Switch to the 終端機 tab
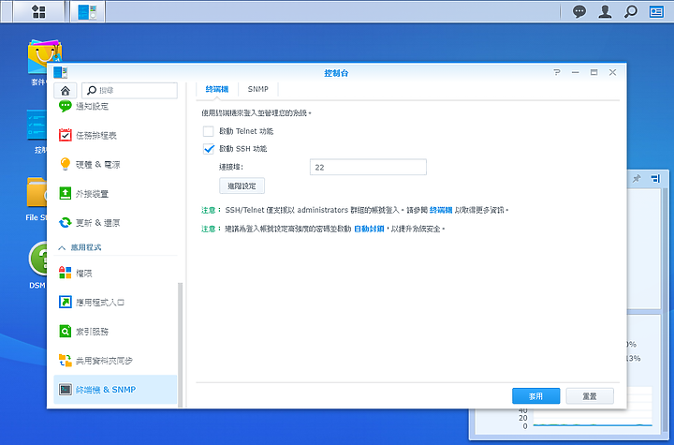The height and width of the screenshot is (445, 674). 216,89
